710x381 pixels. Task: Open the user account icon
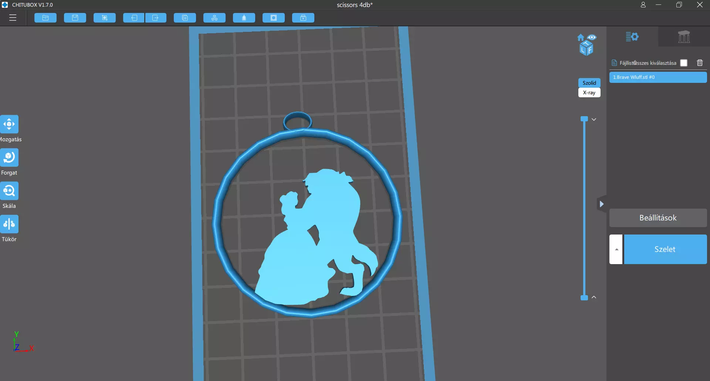point(643,5)
